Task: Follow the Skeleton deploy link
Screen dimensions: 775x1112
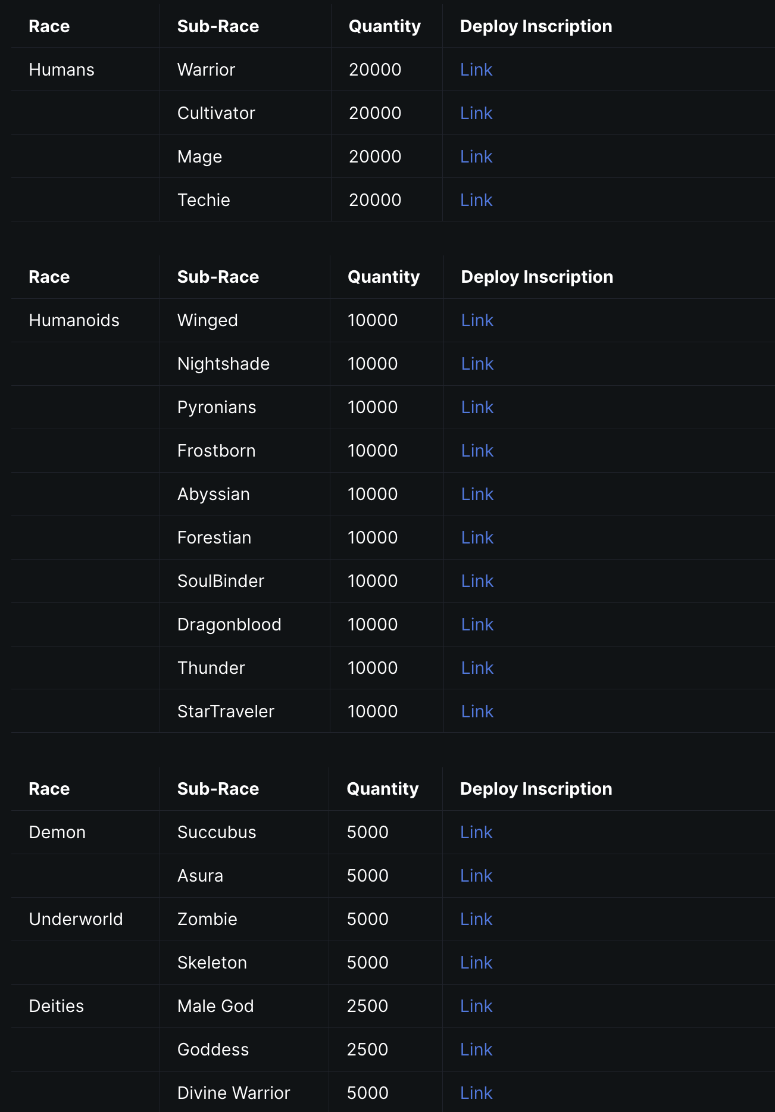Action: tap(476, 963)
